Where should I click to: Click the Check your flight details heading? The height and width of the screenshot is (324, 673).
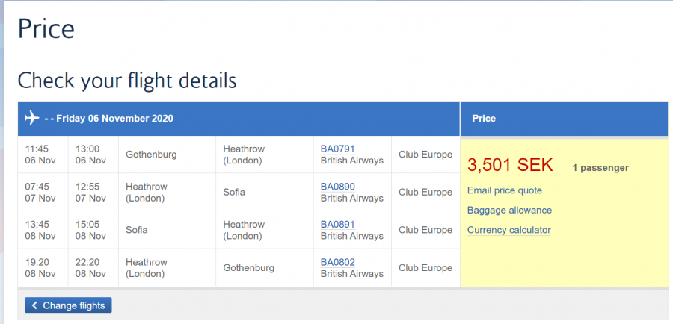point(126,81)
